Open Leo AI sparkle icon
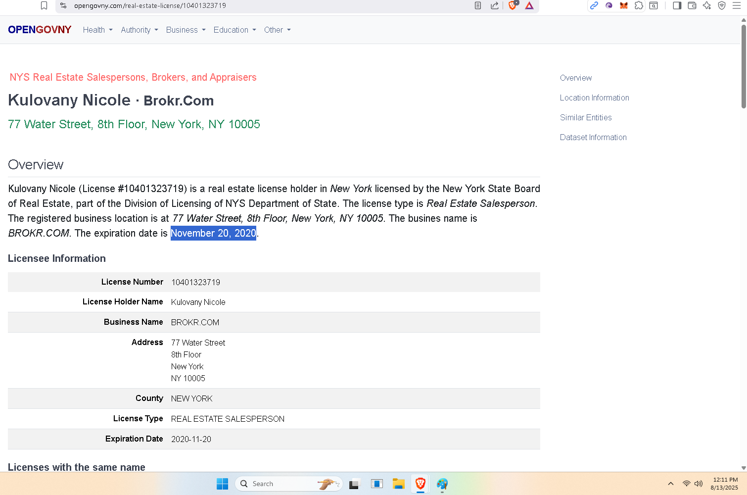Viewport: 747px width, 495px height. tap(707, 5)
